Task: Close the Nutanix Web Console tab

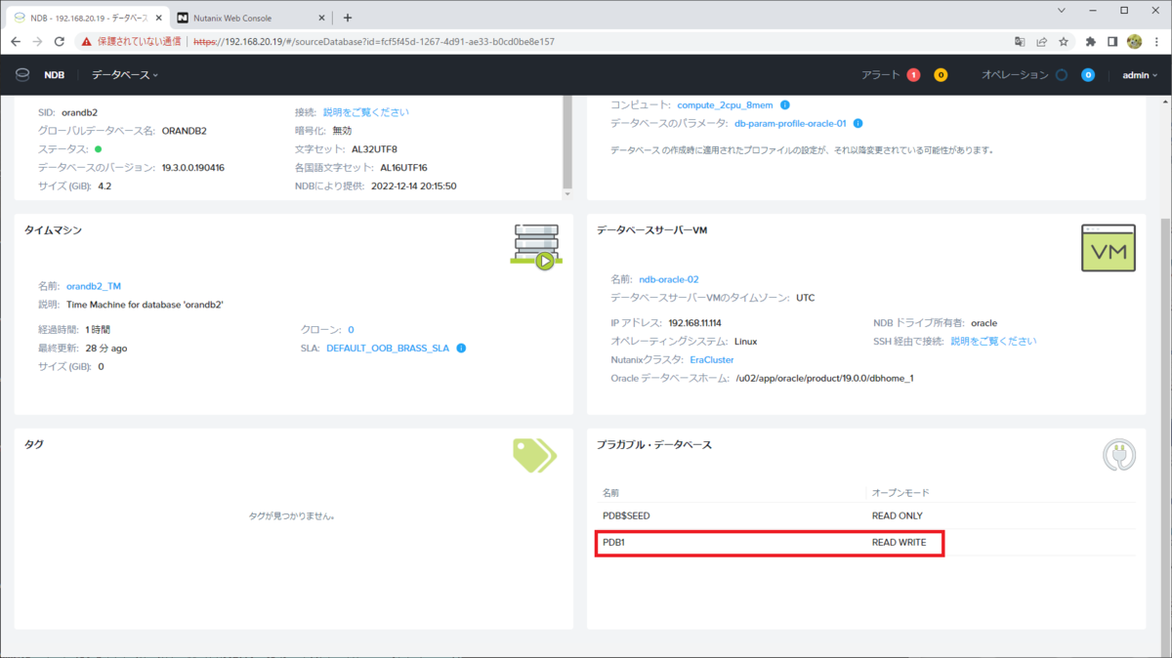Action: (x=320, y=18)
